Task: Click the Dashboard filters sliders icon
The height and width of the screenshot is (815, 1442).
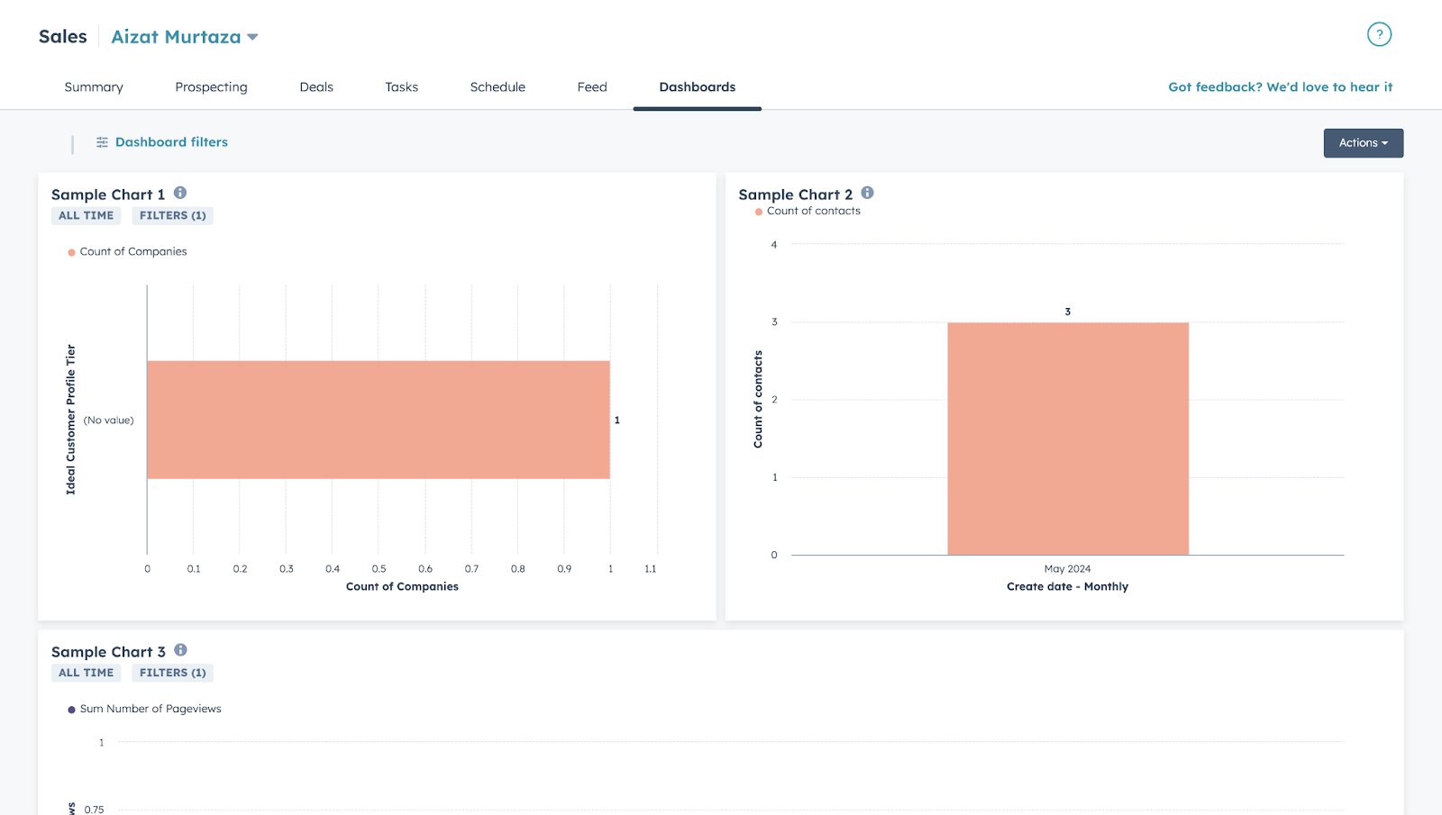Action: [102, 142]
